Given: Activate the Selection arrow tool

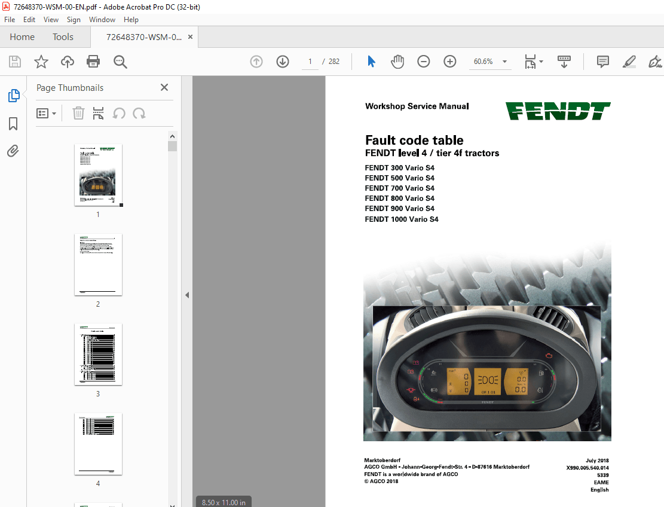Looking at the screenshot, I should click(x=371, y=61).
